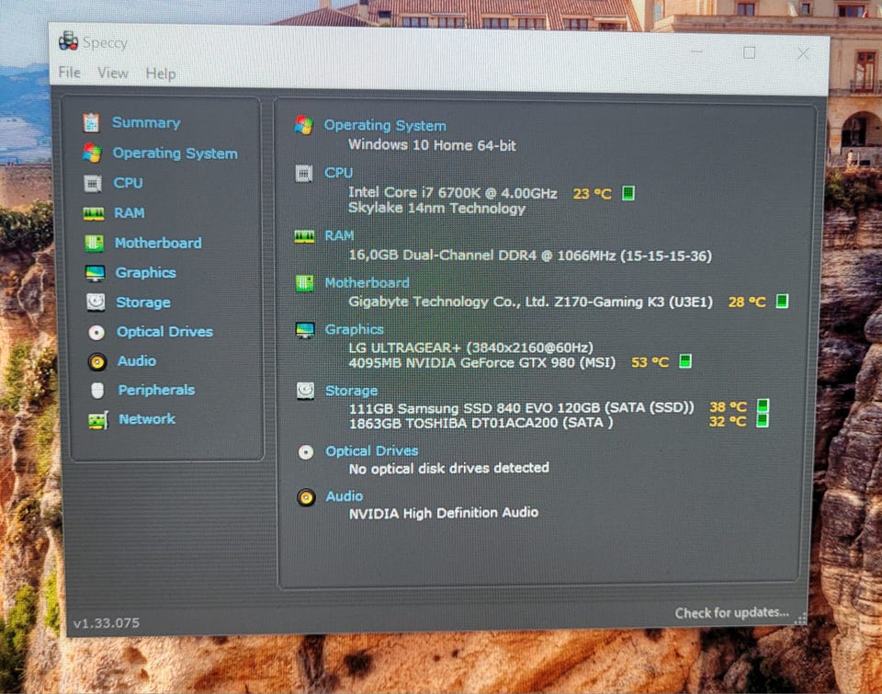Image resolution: width=882 pixels, height=694 pixels.
Task: Click the green indicator beside GPU 53 °C
Action: [685, 361]
